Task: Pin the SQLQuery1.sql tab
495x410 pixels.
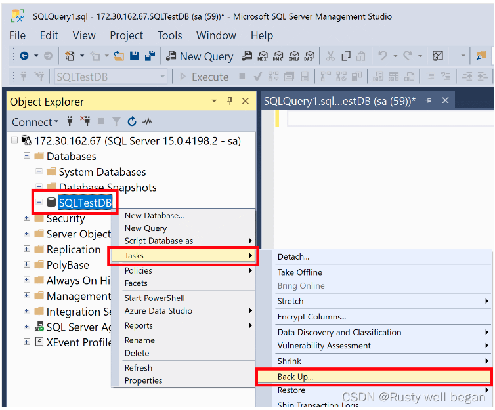Action: pyautogui.click(x=429, y=100)
